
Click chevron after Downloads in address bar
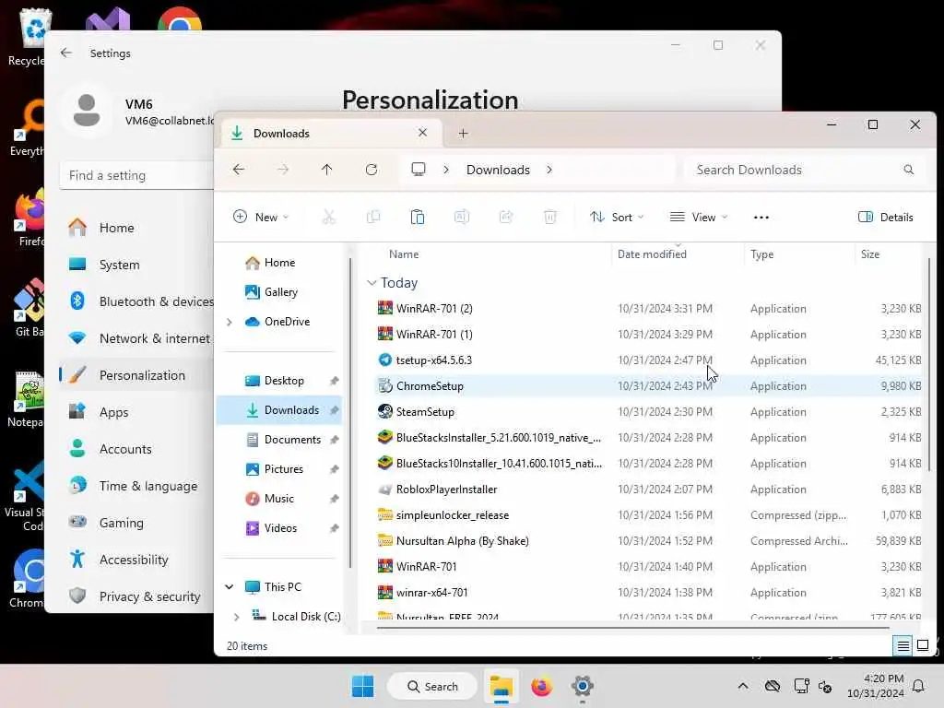click(x=549, y=170)
